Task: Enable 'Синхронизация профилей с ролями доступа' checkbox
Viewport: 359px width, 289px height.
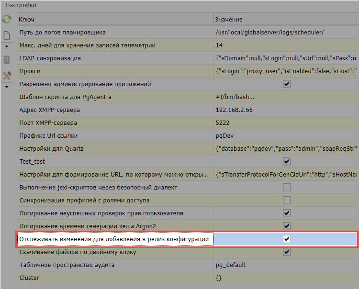Action: (287, 200)
